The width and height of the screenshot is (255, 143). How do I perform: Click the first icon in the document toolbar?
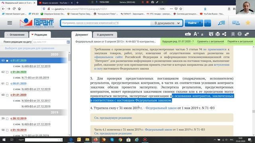pyautogui.click(x=188, y=34)
